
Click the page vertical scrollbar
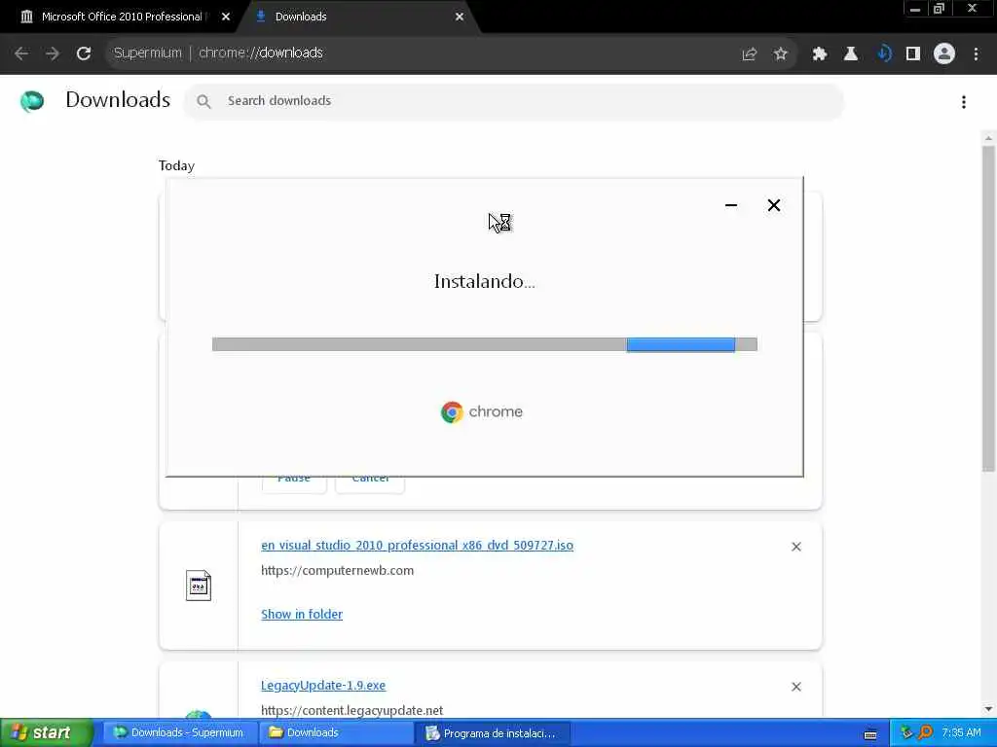(988, 308)
